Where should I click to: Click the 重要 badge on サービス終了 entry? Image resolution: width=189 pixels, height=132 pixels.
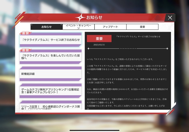point(25,33)
